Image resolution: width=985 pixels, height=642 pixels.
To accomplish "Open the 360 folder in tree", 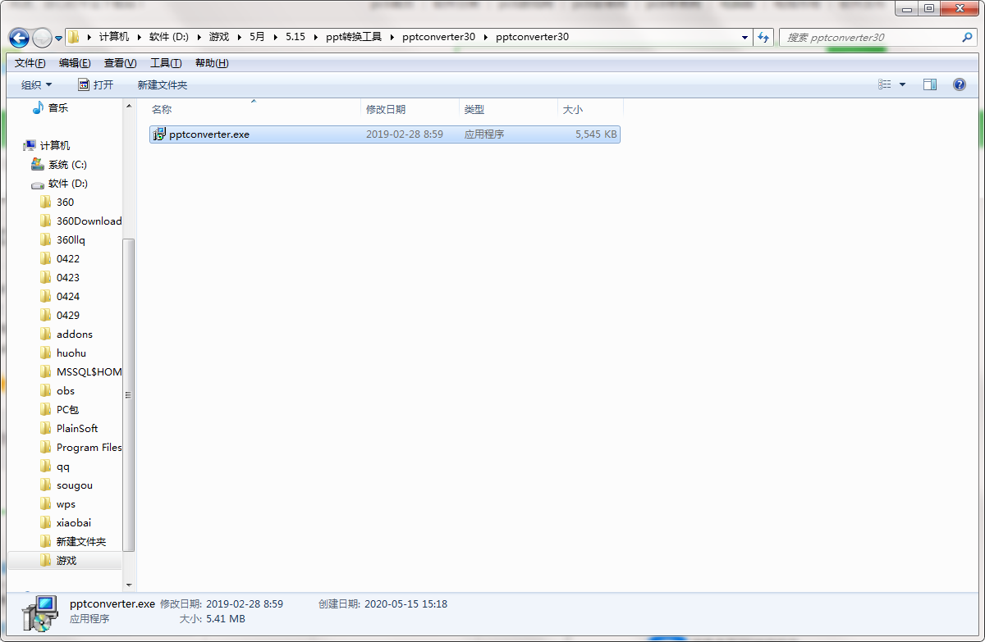I will point(65,202).
